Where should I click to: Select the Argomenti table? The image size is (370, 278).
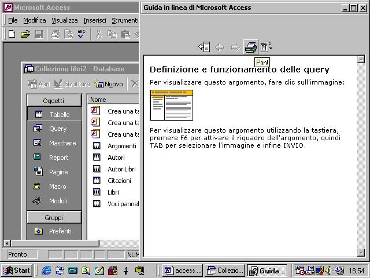click(115, 146)
